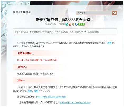
Task: Click the red 2014年1月28日 activity date text
Action: pyautogui.click(x=37, y=60)
